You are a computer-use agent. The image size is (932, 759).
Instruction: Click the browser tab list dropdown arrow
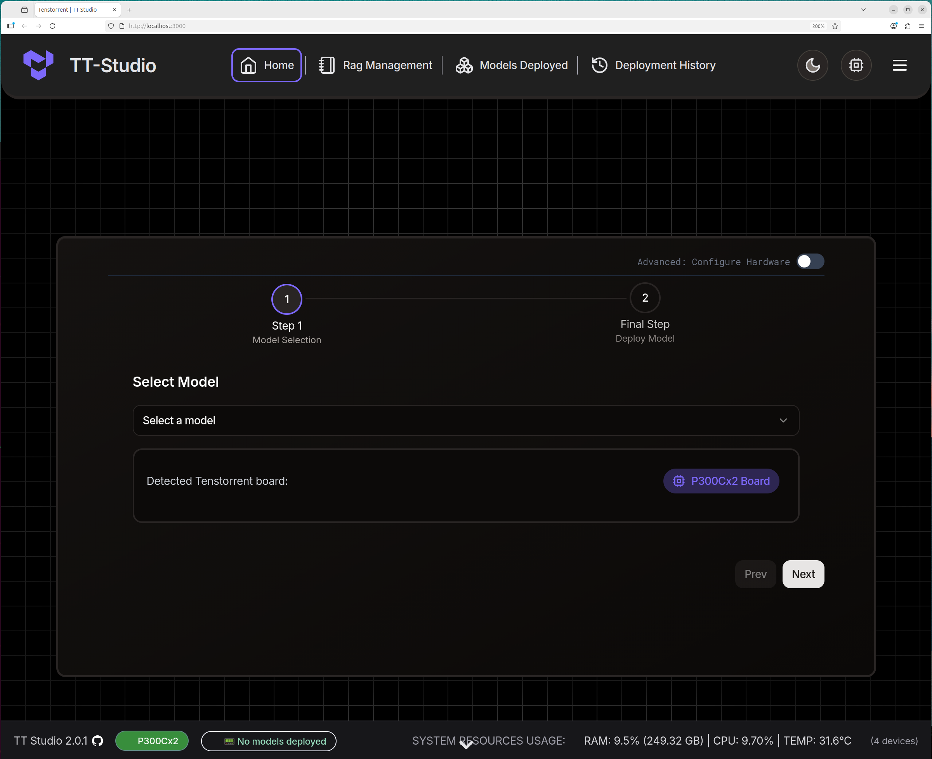pos(863,10)
